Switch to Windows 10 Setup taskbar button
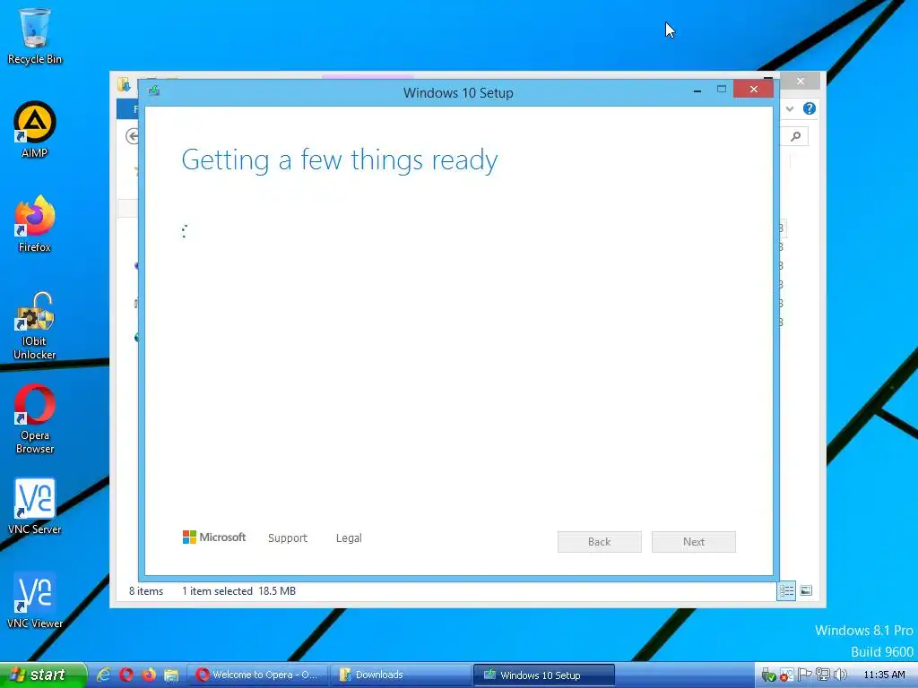The height and width of the screenshot is (688, 918). [544, 675]
